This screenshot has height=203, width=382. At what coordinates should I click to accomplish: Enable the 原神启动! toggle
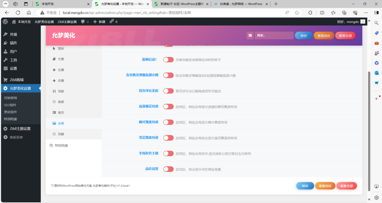pos(168,60)
